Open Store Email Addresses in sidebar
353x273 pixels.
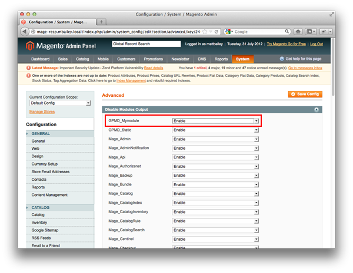coord(51,171)
